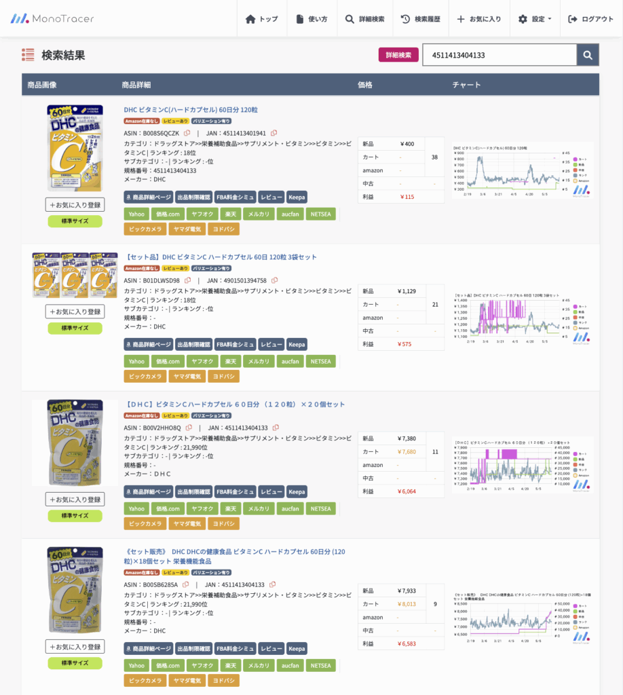The image size is (623, 695).
Task: Click the MonoTracer logo
Action: [x=52, y=18]
